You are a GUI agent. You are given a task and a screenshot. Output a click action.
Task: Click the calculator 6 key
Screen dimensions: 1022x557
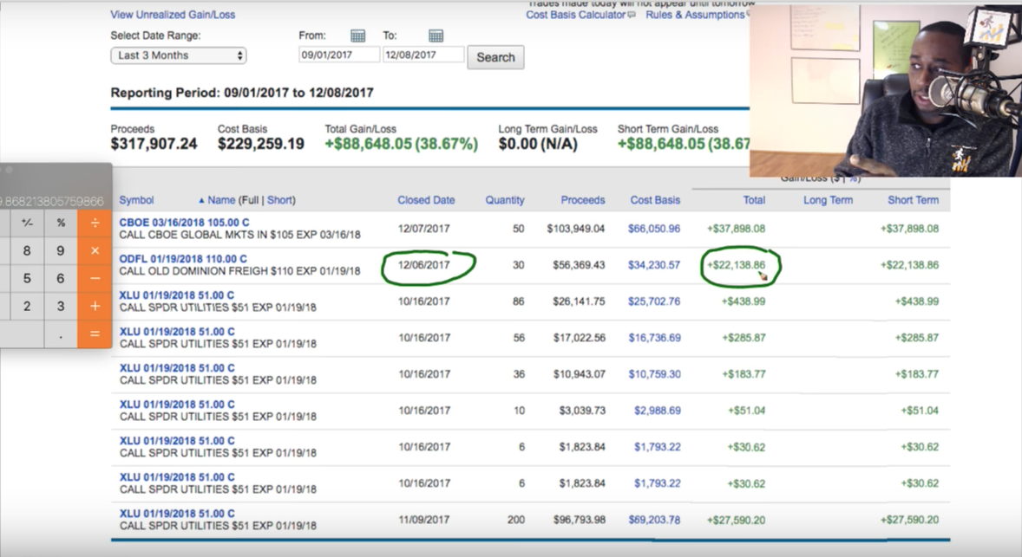pyautogui.click(x=61, y=278)
